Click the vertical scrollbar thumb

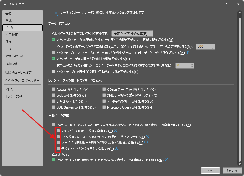point(240,90)
